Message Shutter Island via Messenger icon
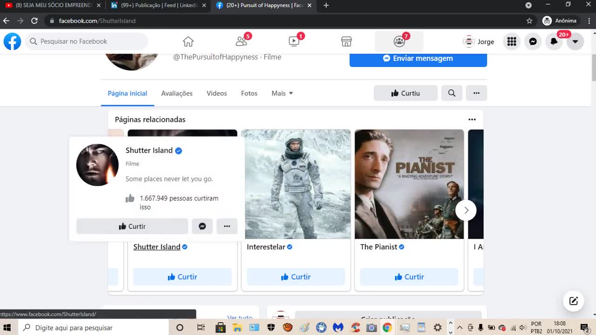The width and height of the screenshot is (596, 335). coord(202,226)
